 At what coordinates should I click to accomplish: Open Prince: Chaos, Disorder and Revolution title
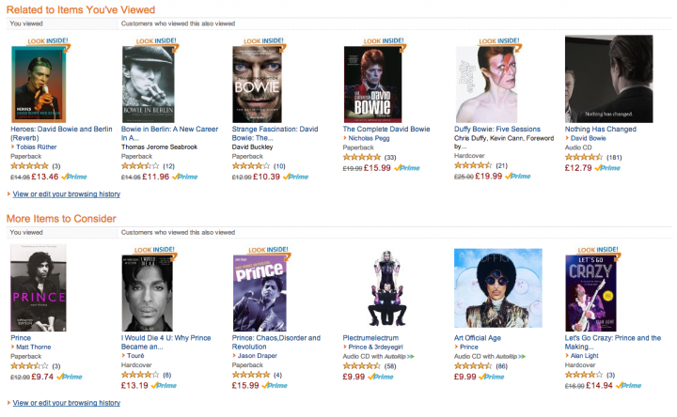(276, 342)
